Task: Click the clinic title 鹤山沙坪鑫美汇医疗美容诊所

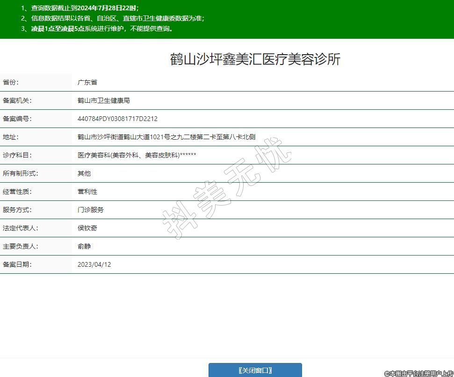Action: 255,59
